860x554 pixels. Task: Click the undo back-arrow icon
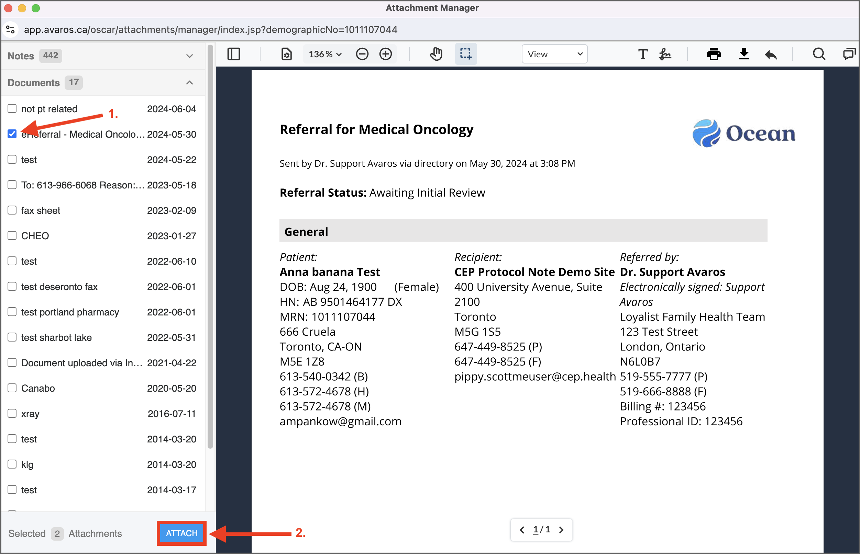[x=771, y=54]
